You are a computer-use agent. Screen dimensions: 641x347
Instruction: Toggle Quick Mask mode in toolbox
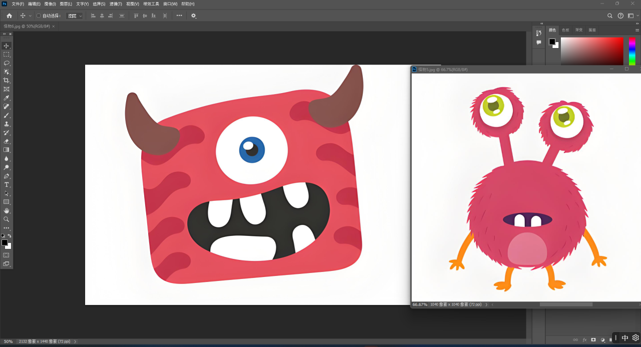[x=7, y=255]
